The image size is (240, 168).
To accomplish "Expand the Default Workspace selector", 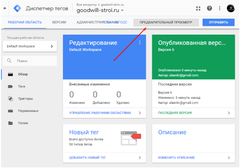I will tap(30, 46).
